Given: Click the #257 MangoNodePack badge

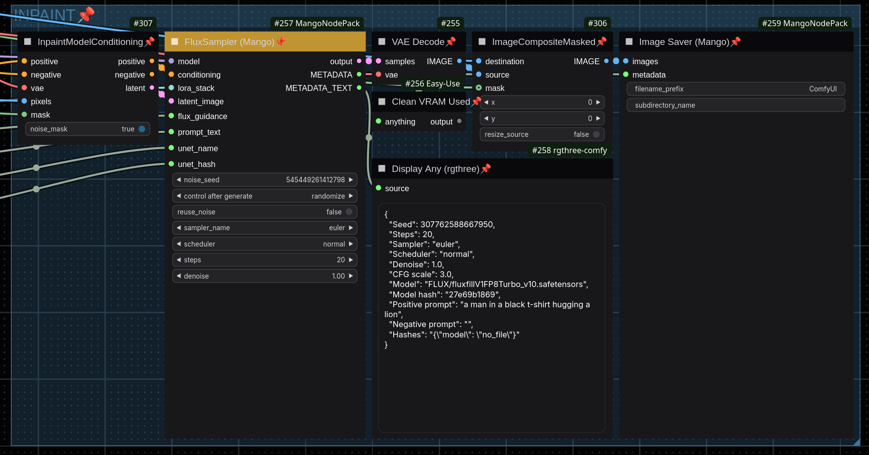Looking at the screenshot, I should [x=317, y=23].
